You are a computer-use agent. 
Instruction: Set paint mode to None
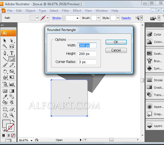click(x=13, y=135)
